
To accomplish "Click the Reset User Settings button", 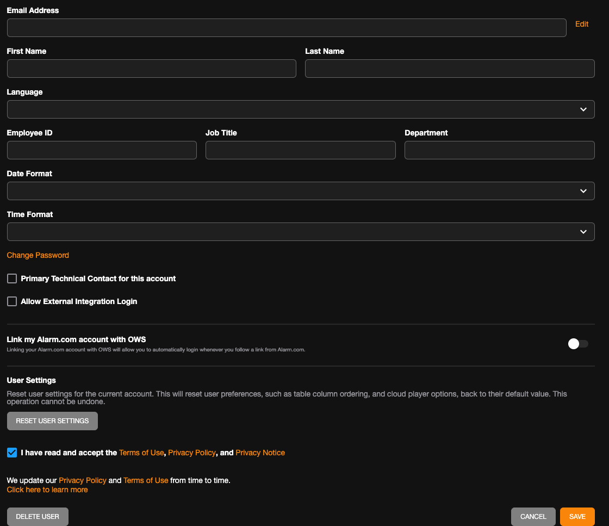I will (x=52, y=420).
